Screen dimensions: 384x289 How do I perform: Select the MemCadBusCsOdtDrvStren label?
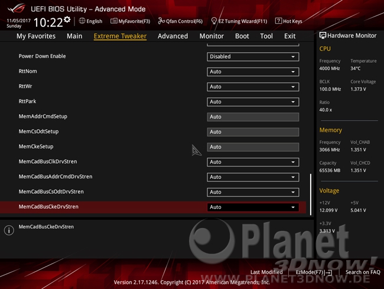point(51,191)
